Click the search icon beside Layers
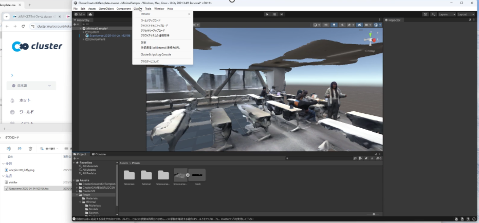 point(433,14)
